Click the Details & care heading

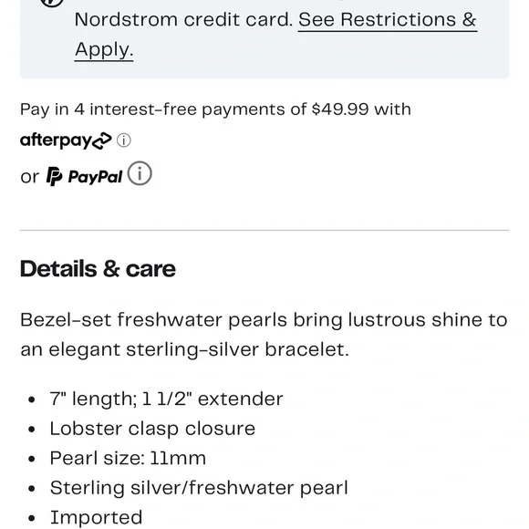pyautogui.click(x=98, y=269)
